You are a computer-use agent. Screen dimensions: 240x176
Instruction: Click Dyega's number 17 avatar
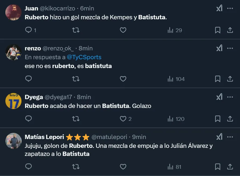point(13,101)
